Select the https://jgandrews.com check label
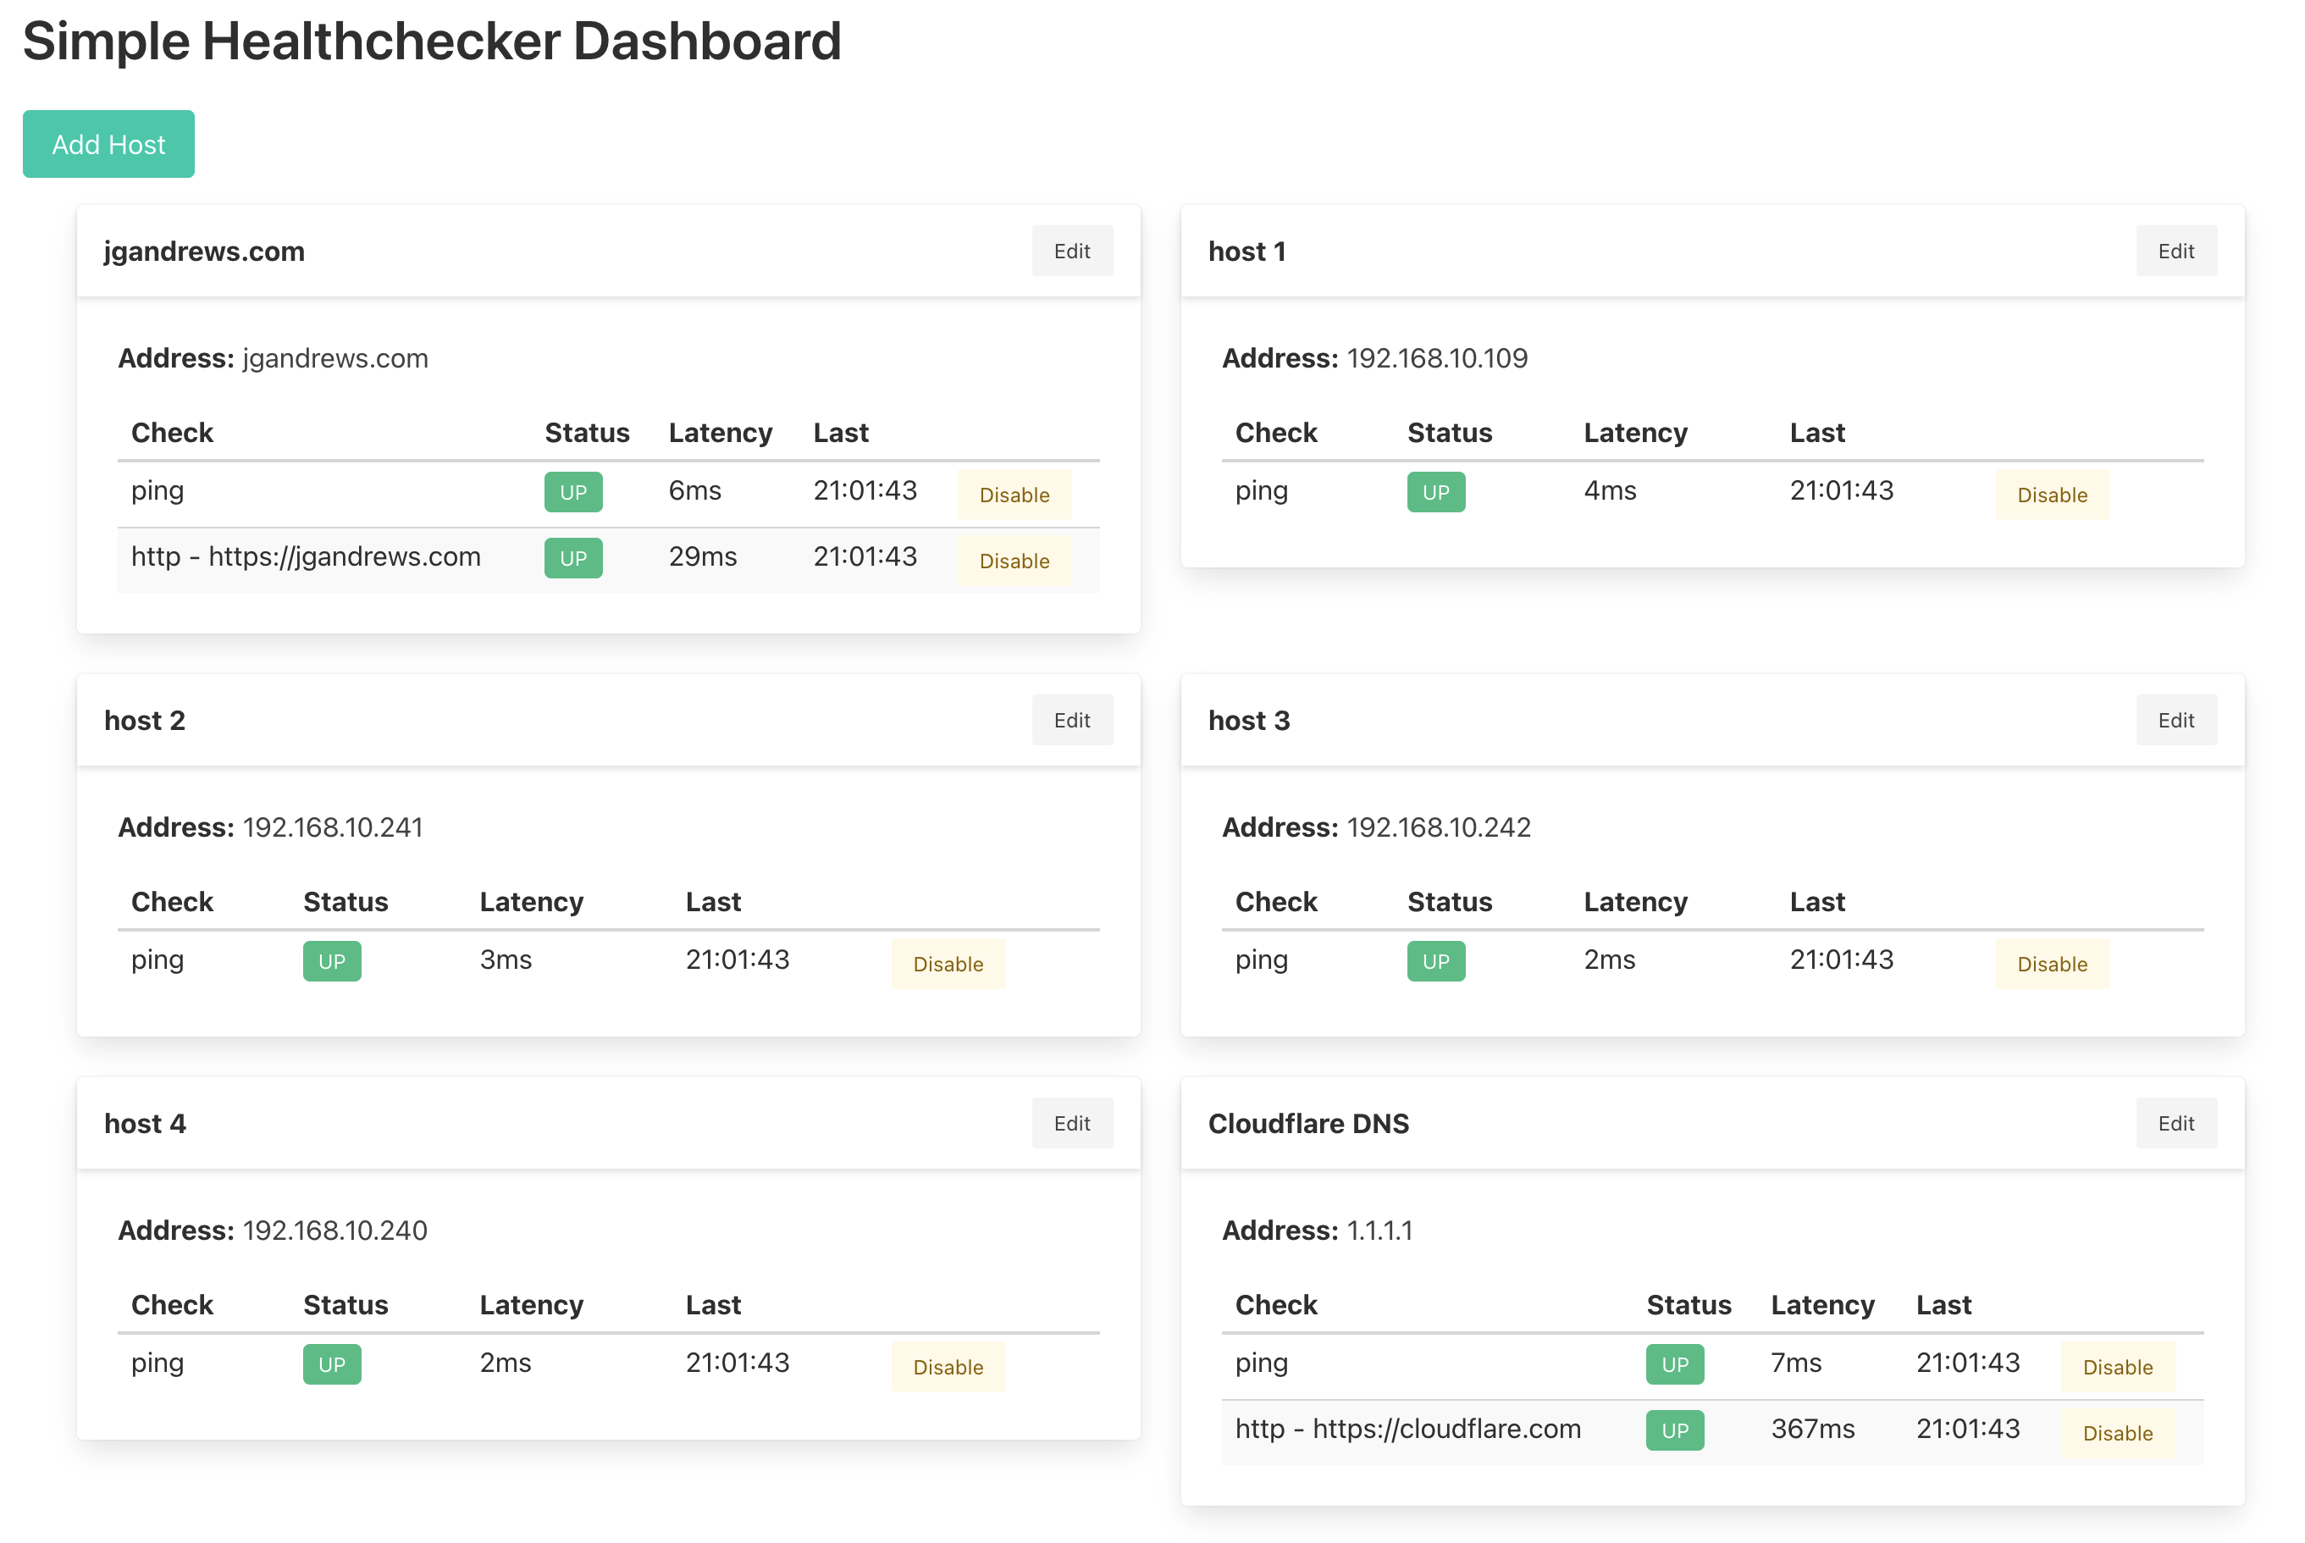 pyautogui.click(x=306, y=557)
